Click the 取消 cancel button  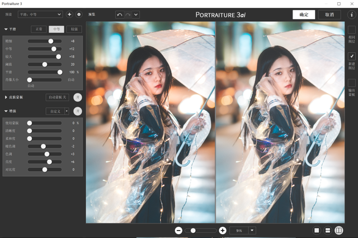click(x=329, y=14)
